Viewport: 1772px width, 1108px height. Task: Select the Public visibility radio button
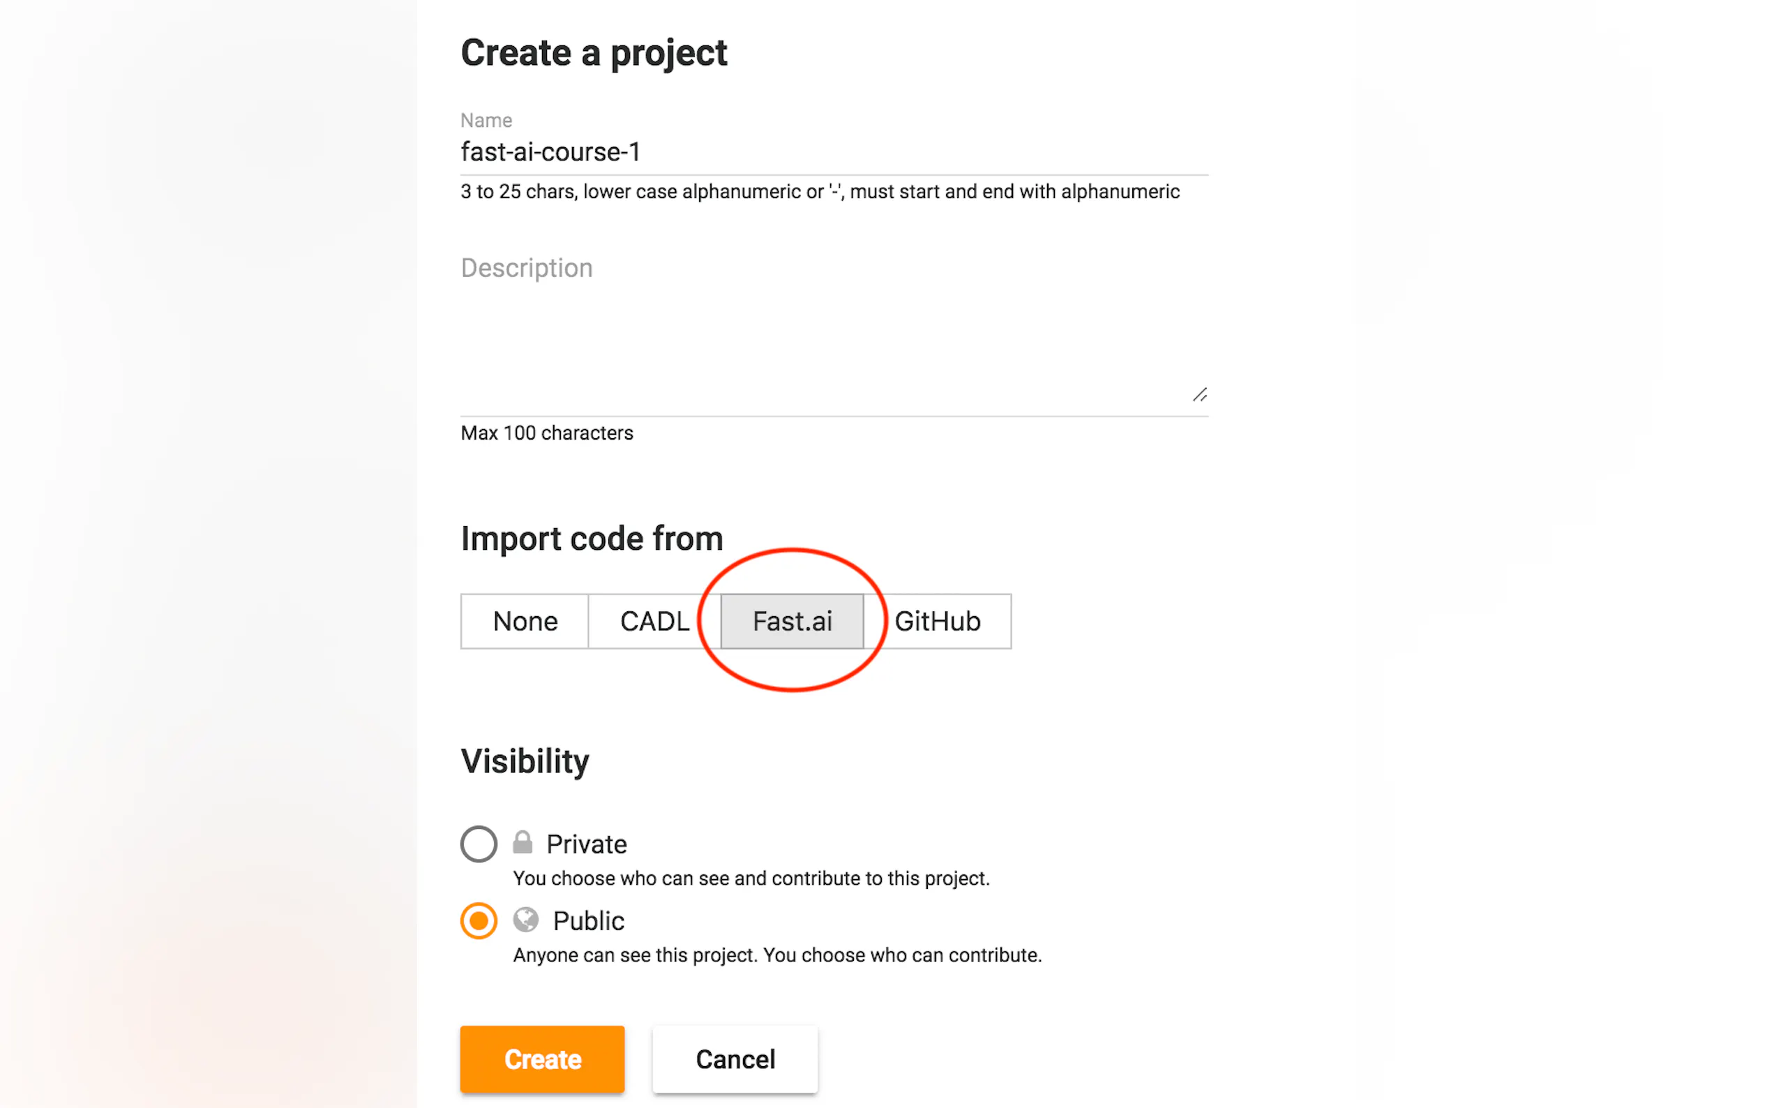point(479,920)
